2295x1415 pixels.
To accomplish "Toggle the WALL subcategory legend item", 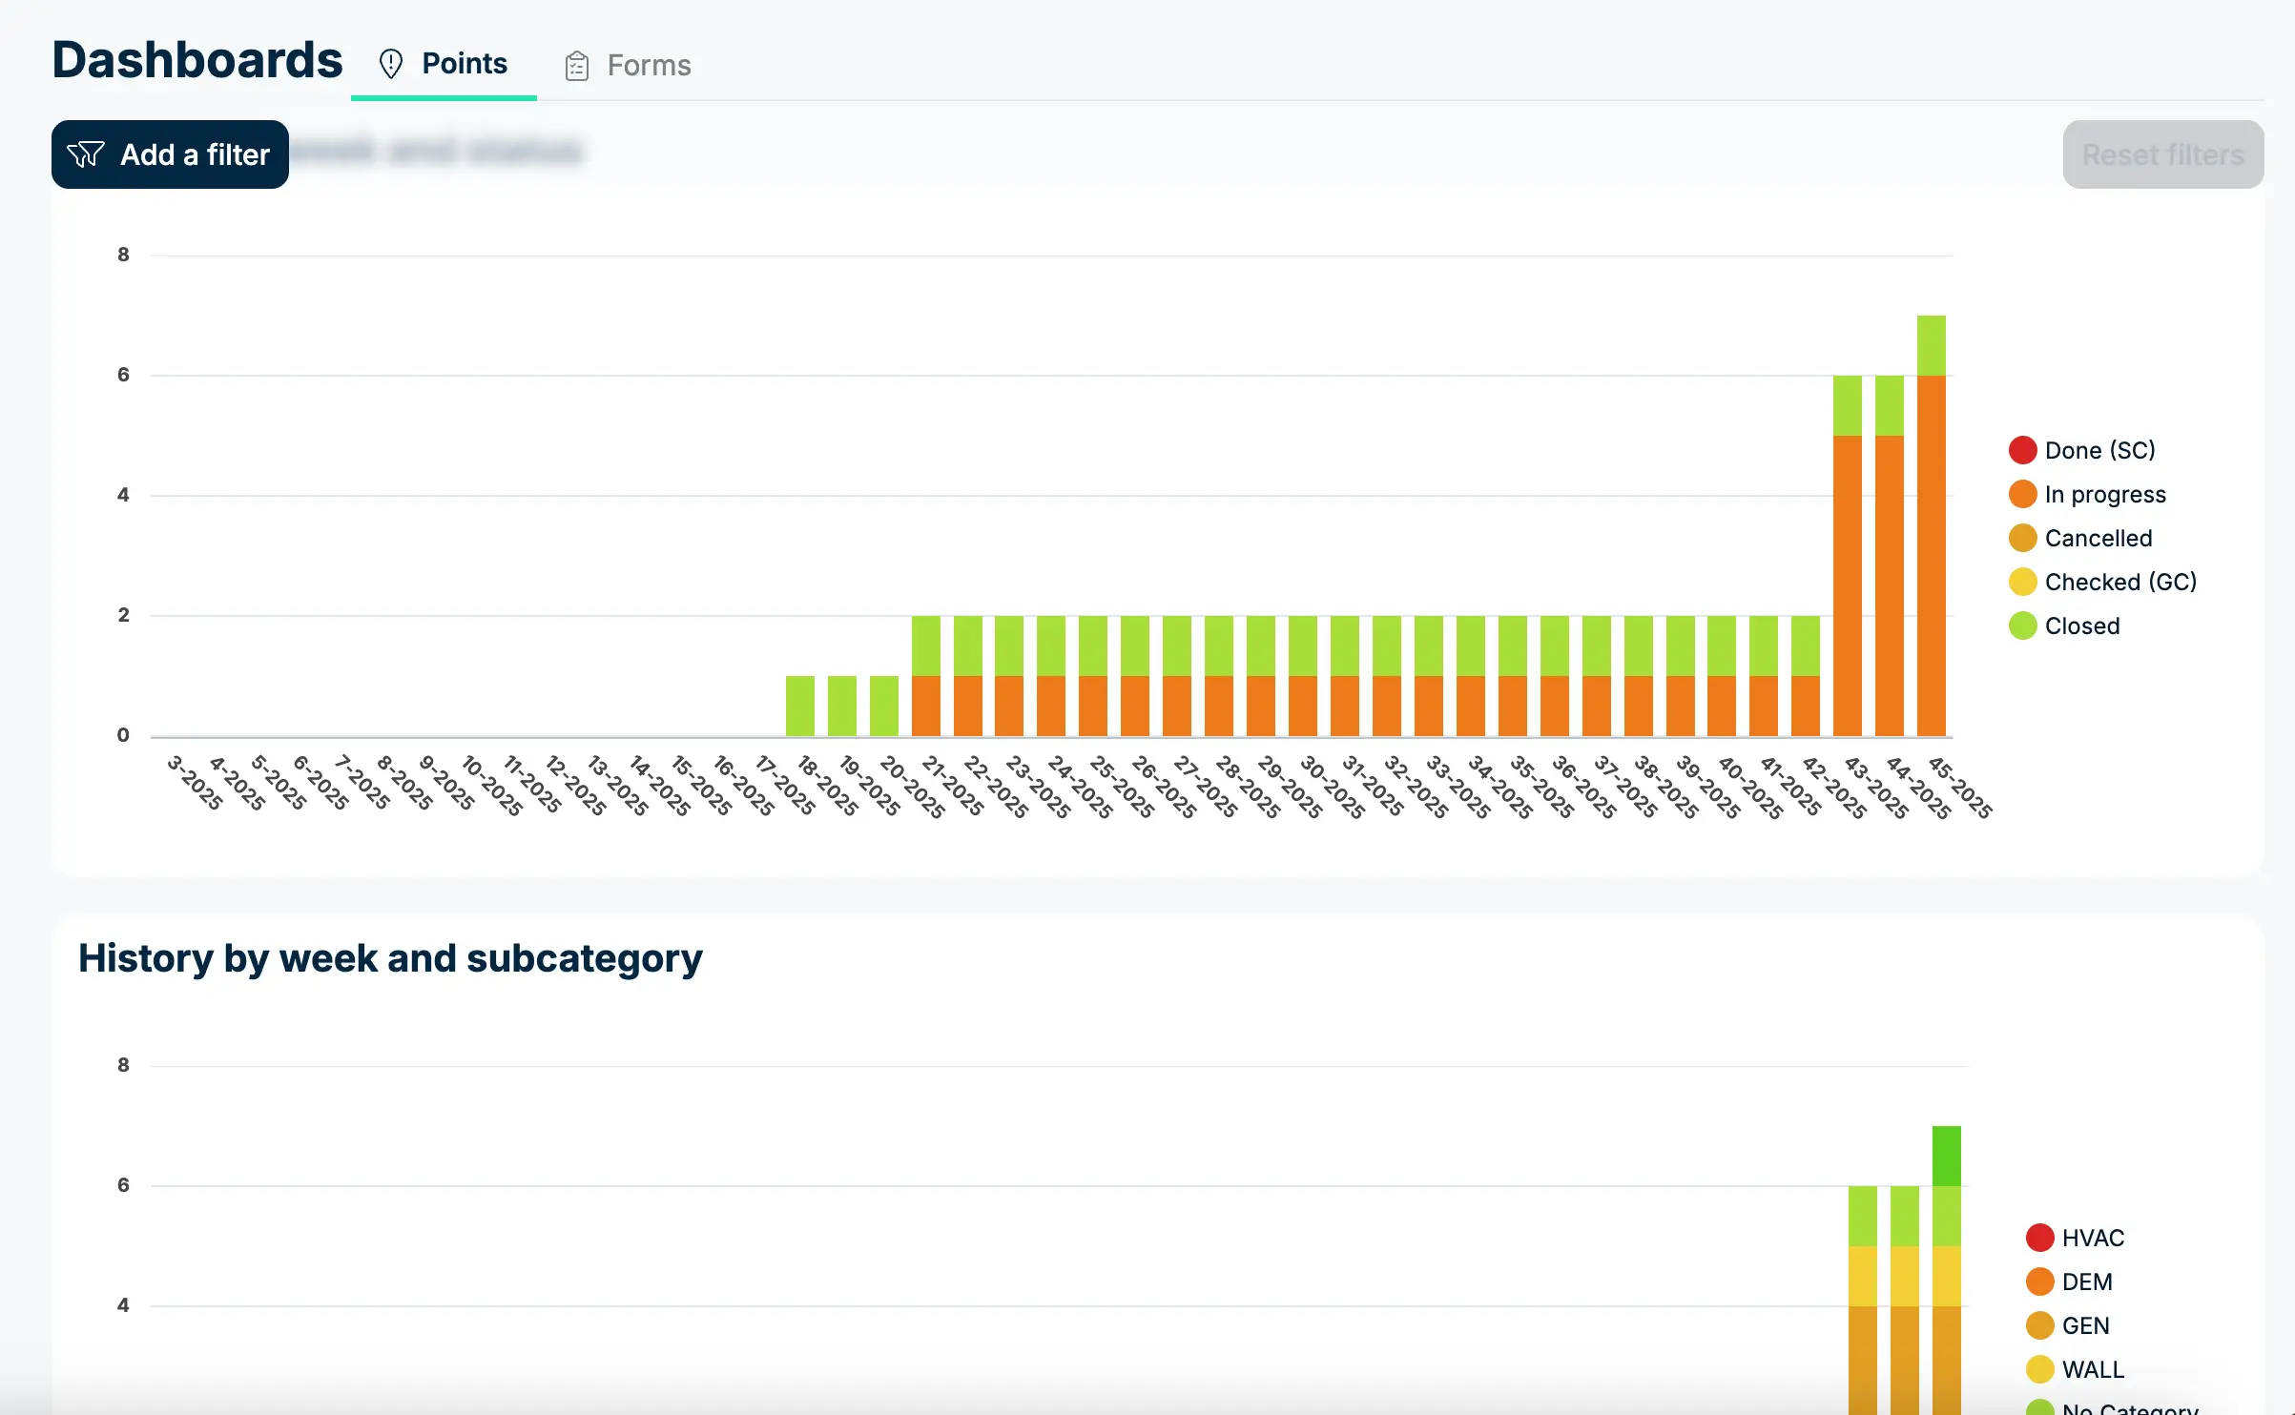I will (2092, 1369).
